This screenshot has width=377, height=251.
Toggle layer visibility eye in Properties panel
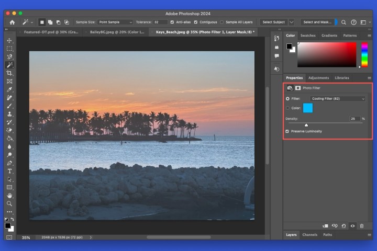coord(352,226)
